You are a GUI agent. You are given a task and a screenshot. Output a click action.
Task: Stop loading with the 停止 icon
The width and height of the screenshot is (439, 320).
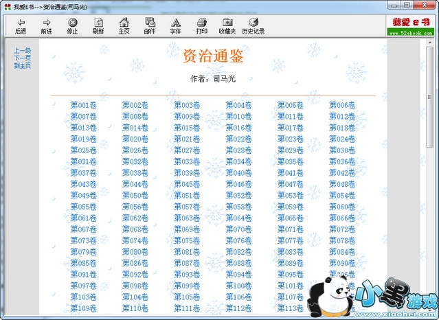tap(73, 23)
